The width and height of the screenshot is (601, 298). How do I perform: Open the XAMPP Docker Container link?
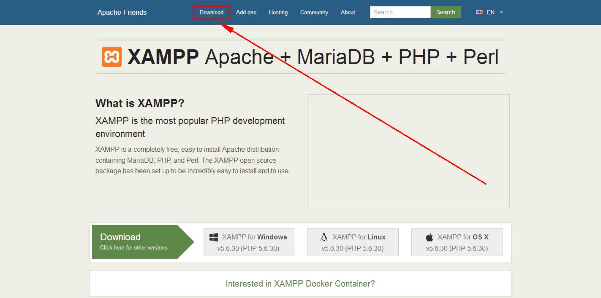(300, 284)
